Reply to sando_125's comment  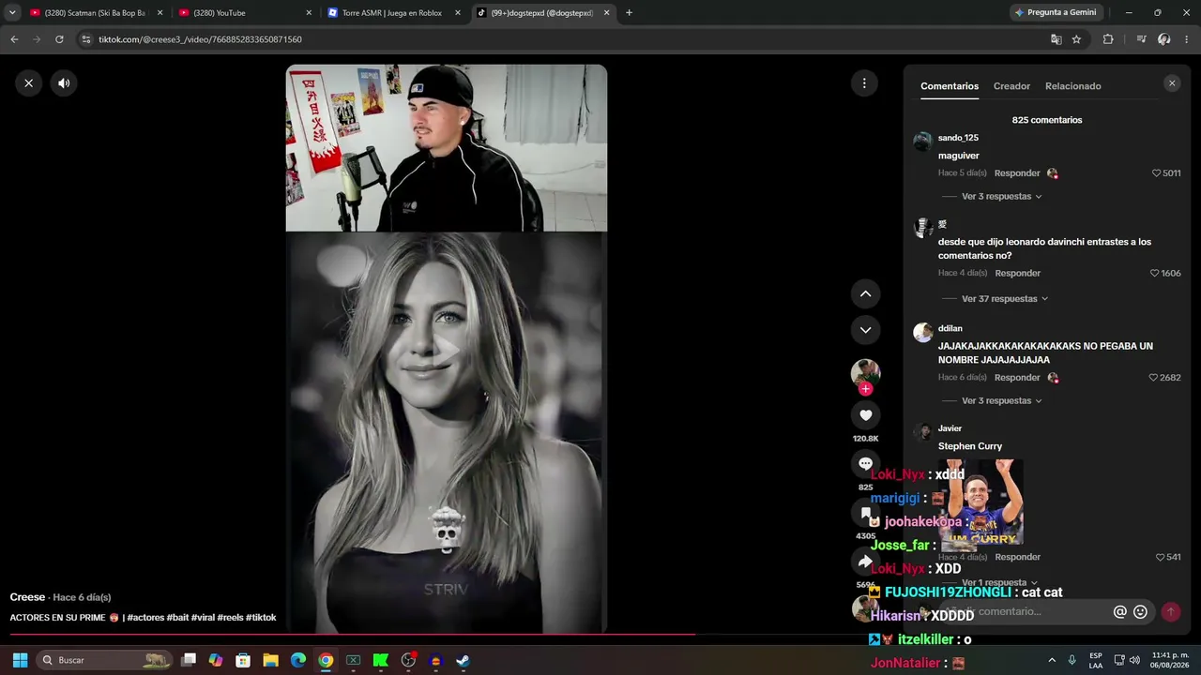click(x=1017, y=173)
